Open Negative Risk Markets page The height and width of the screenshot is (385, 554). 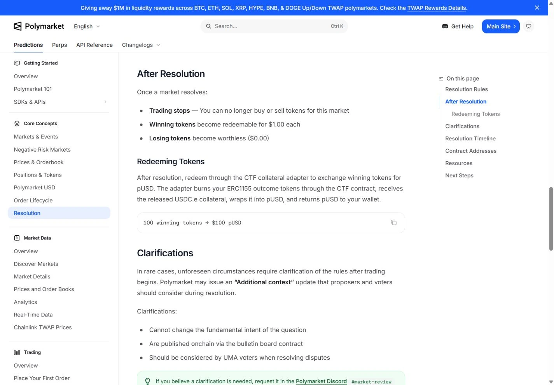(x=42, y=150)
